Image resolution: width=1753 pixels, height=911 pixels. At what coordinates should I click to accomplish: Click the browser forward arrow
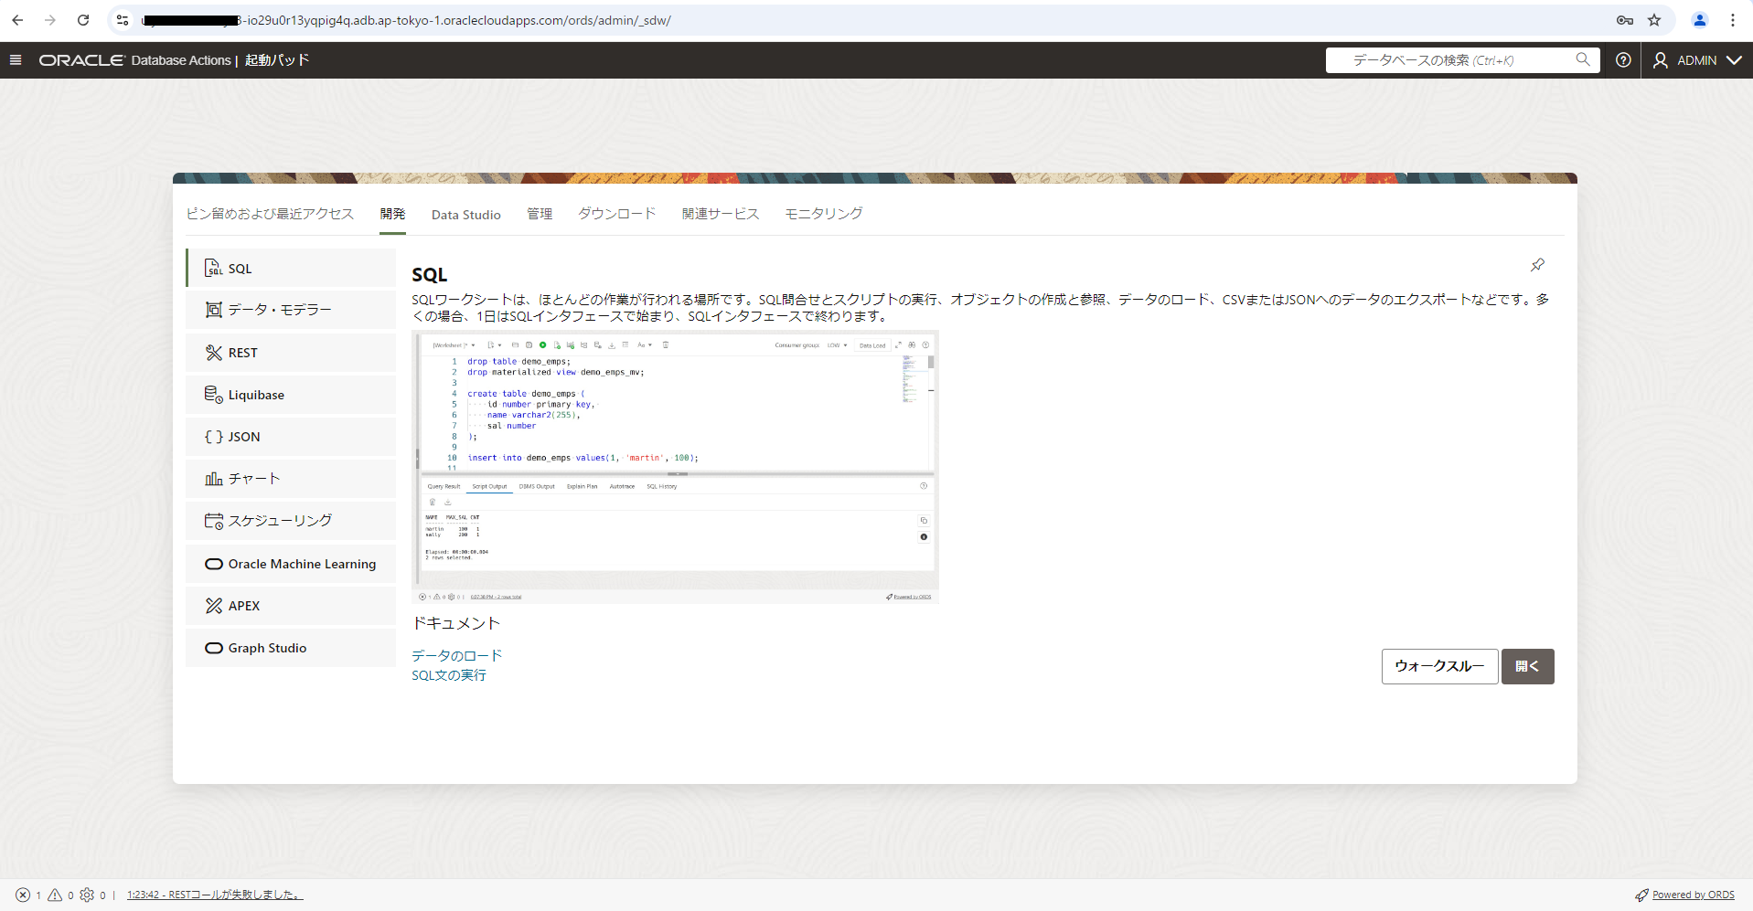[50, 20]
